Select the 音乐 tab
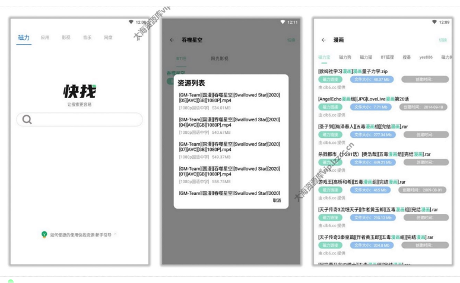This screenshot has height=283, width=460. pos(87,37)
